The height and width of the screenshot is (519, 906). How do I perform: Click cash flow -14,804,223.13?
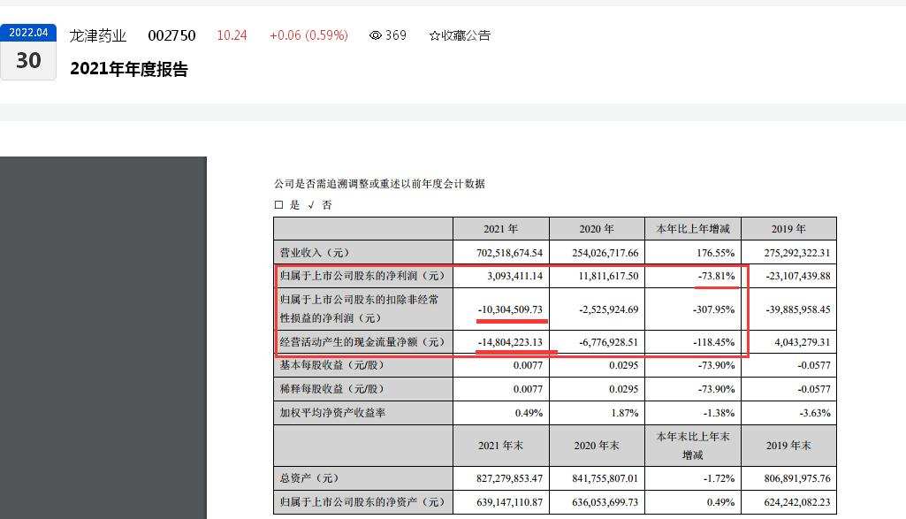pyautogui.click(x=510, y=342)
